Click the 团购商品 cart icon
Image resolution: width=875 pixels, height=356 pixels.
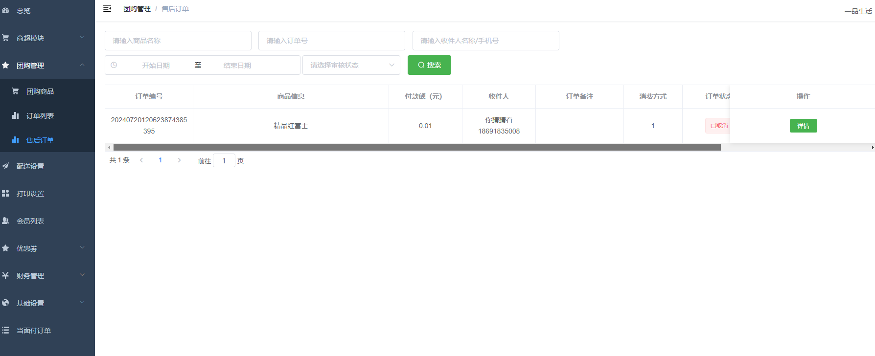point(15,91)
